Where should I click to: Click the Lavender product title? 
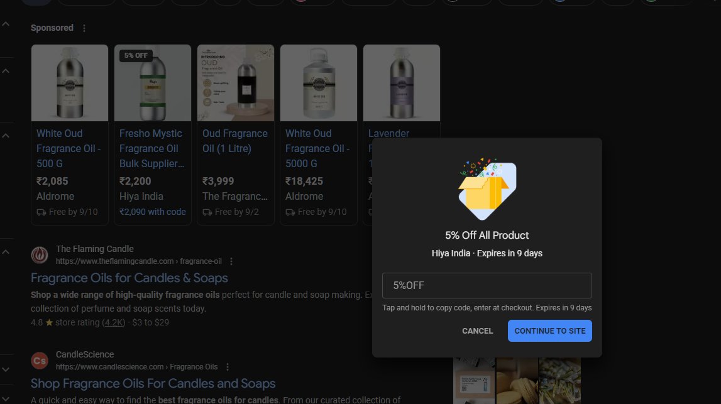388,133
